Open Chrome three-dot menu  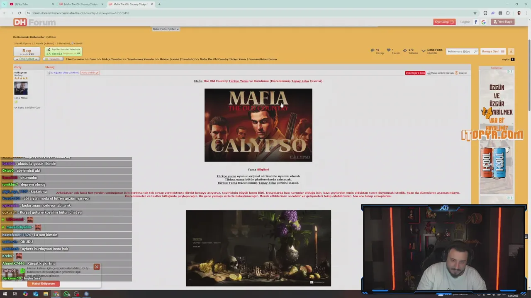click(x=526, y=13)
